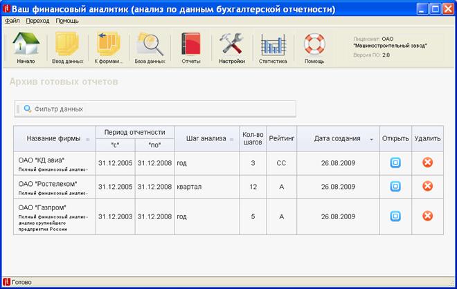Open Статистика chart icon
457x289 pixels.
(273, 48)
